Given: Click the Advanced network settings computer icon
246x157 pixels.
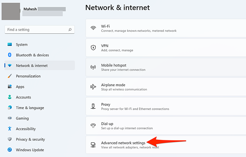Looking at the screenshot, I should coord(93,145).
